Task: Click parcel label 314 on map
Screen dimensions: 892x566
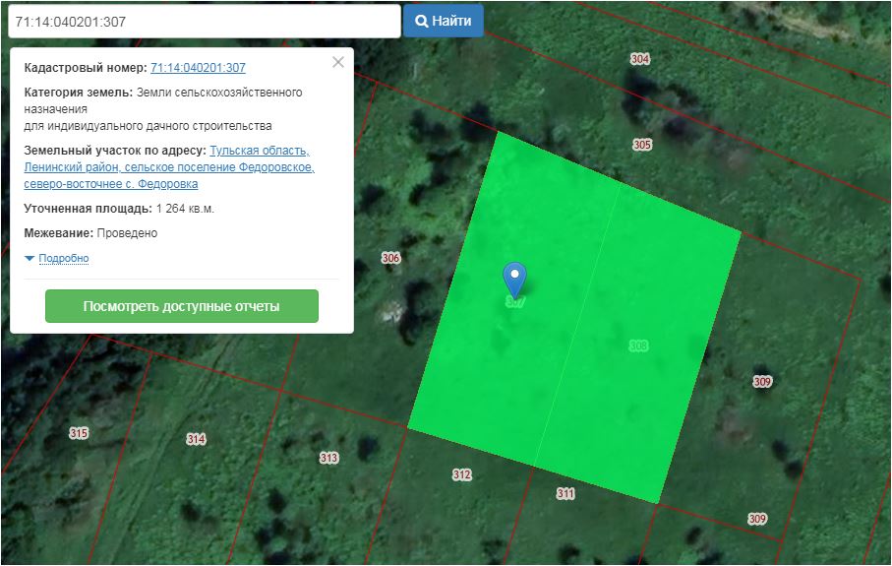Action: click(196, 439)
